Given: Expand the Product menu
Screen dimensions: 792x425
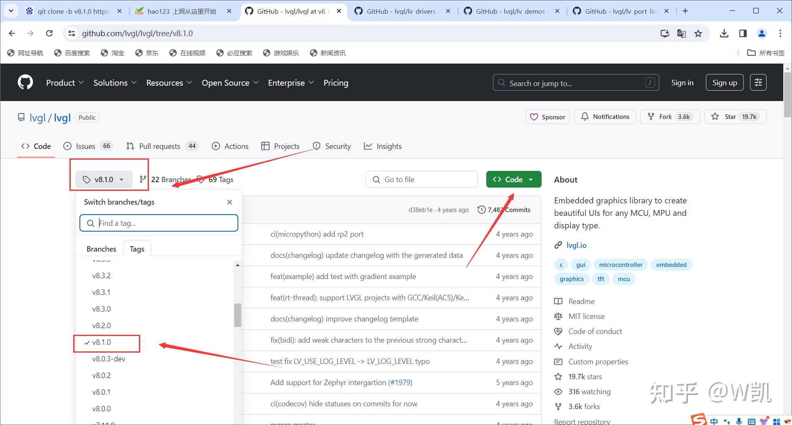Looking at the screenshot, I should pos(65,83).
